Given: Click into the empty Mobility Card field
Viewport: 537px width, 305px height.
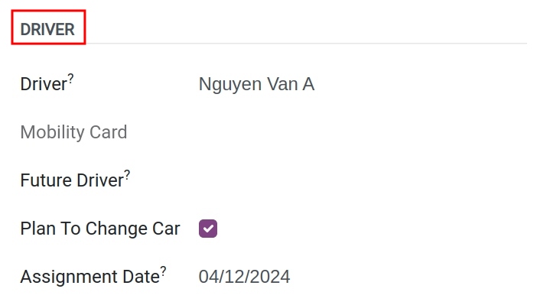Looking at the screenshot, I should point(363,132).
